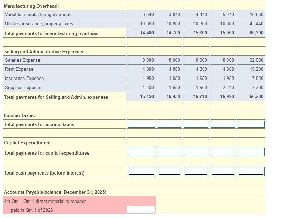Viewport: 289px width, 218px height.
Task: Focus second quarter total cash payments field
Action: (169, 171)
